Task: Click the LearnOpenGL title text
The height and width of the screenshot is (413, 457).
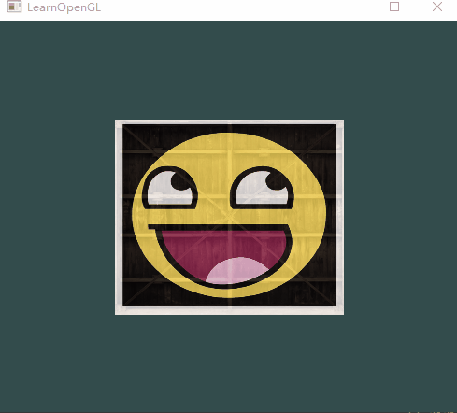Action: [64, 7]
